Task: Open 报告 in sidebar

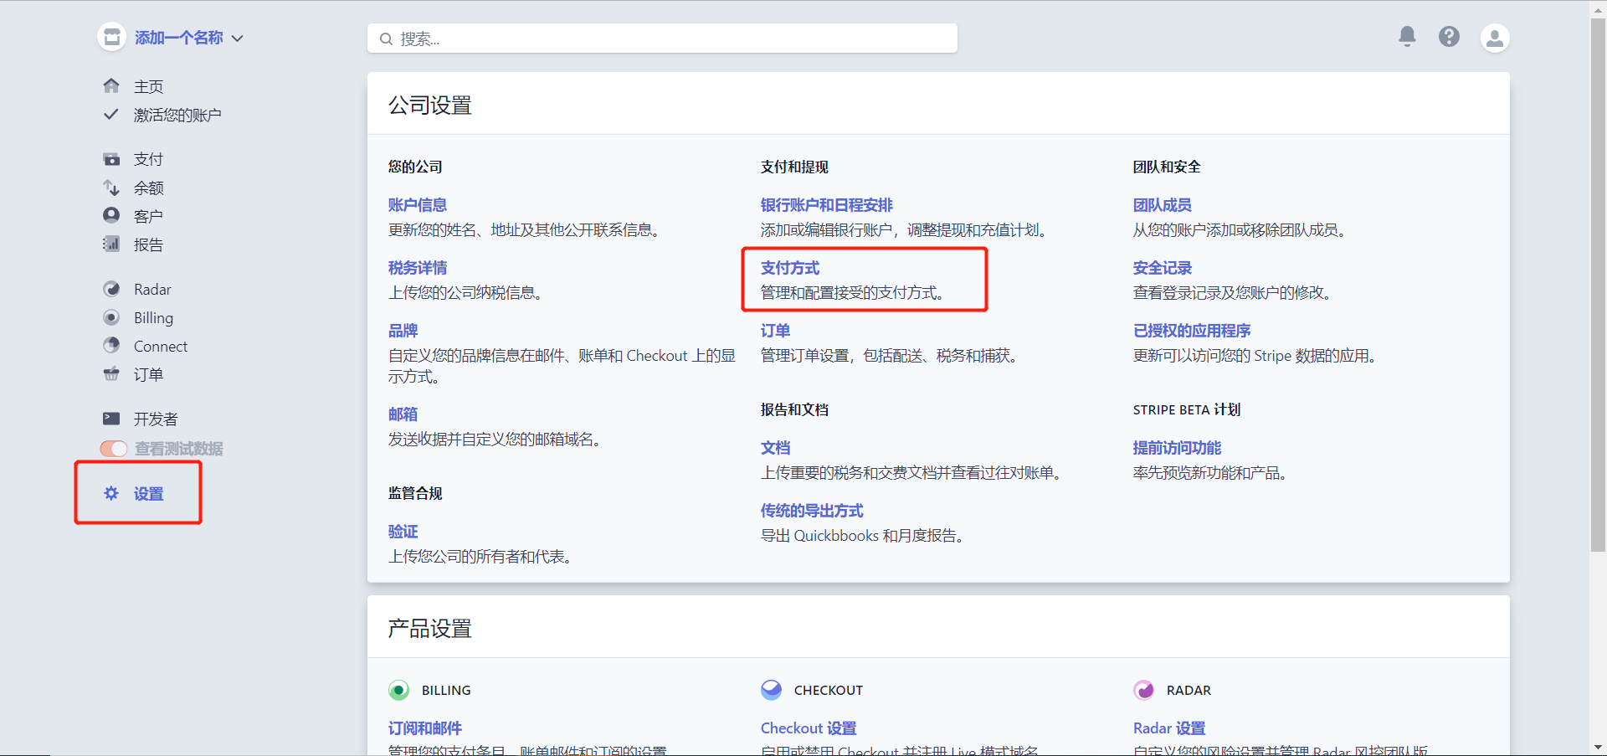Action: 149,244
